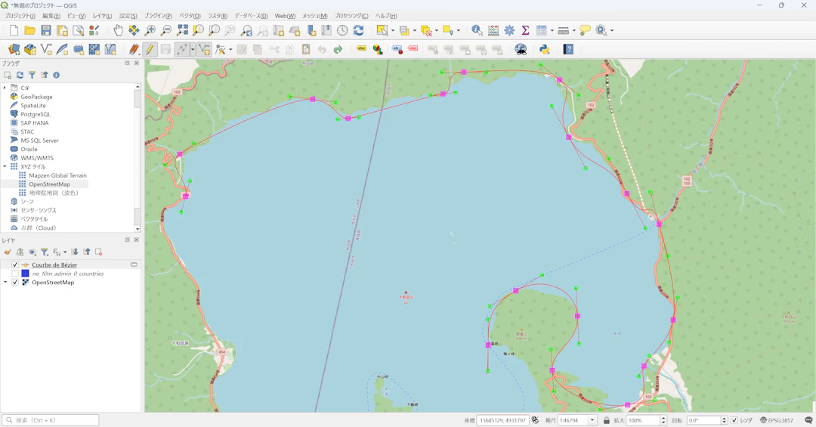This screenshot has width=816, height=427.
Task: Click the Save Project floppy icon
Action: 46,30
